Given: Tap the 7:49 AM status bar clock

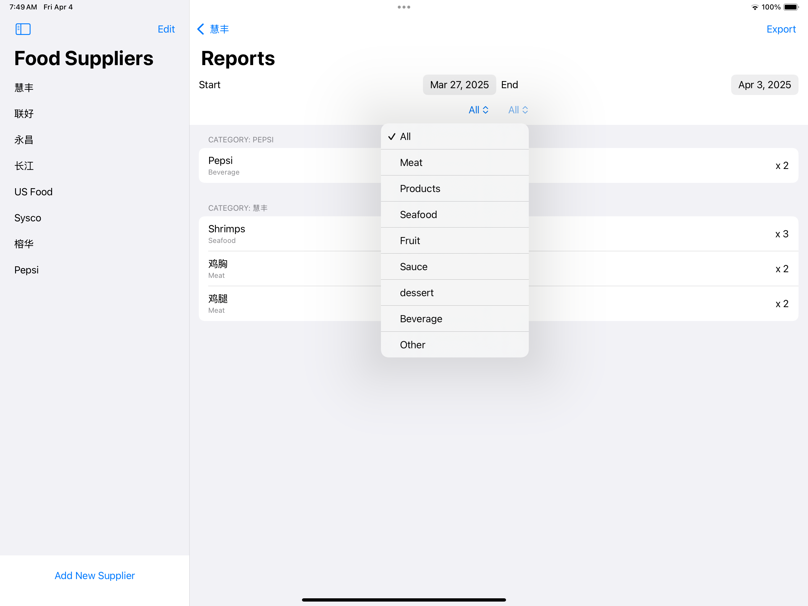Looking at the screenshot, I should [23, 7].
